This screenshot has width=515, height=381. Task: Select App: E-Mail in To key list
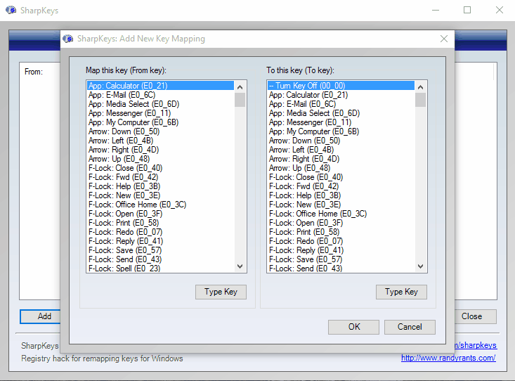coord(341,104)
